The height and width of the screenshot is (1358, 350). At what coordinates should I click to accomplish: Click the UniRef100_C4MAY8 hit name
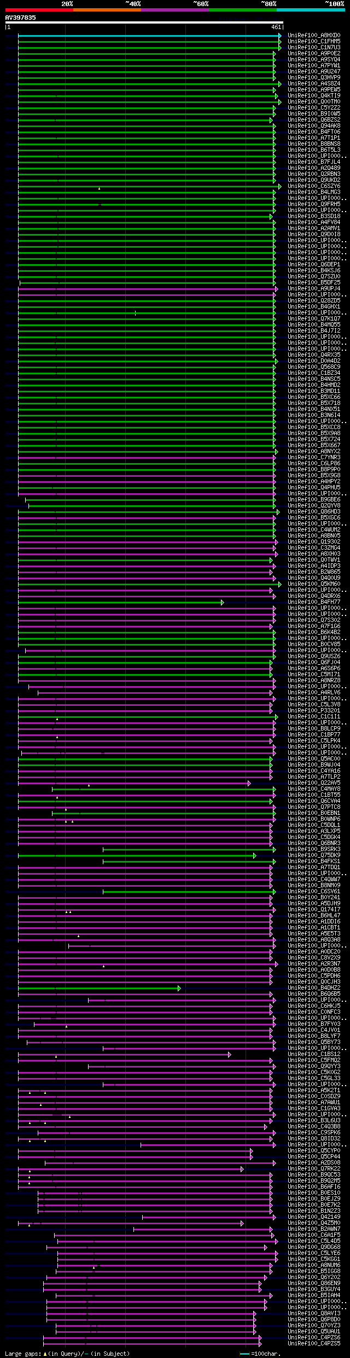tap(314, 789)
